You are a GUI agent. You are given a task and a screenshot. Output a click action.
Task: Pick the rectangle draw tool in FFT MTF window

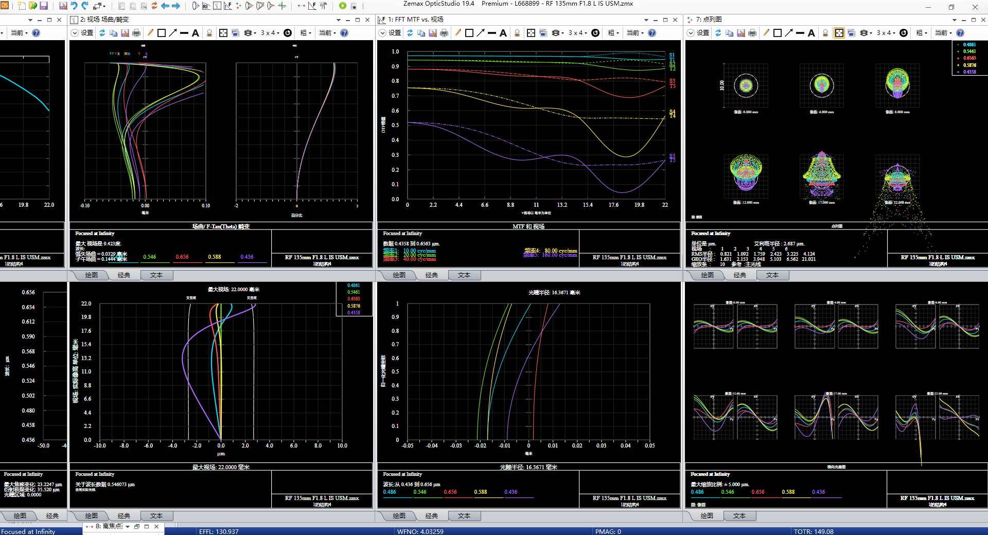click(x=469, y=33)
